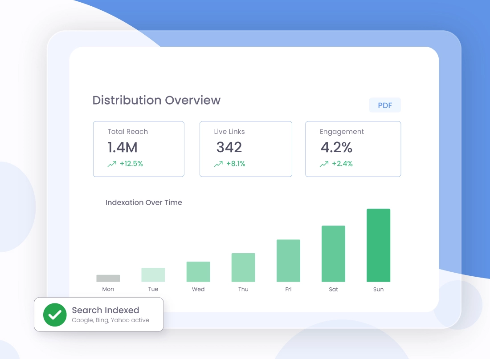The width and height of the screenshot is (490, 359).
Task: Click the 1.4M value
Action: pyautogui.click(x=122, y=147)
